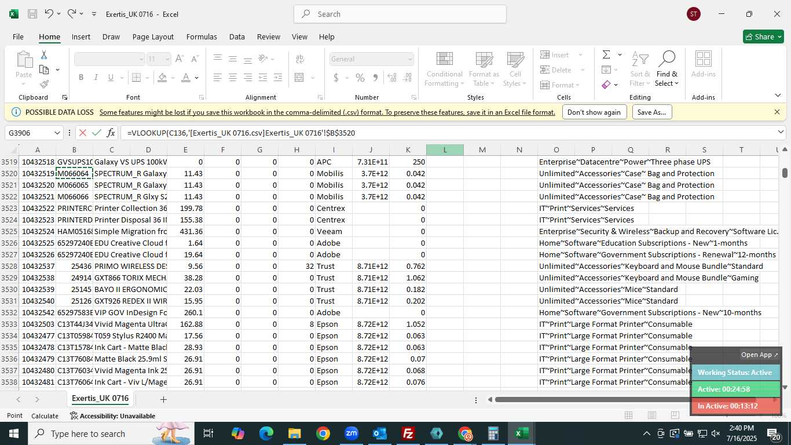Open the File menu

18,37
